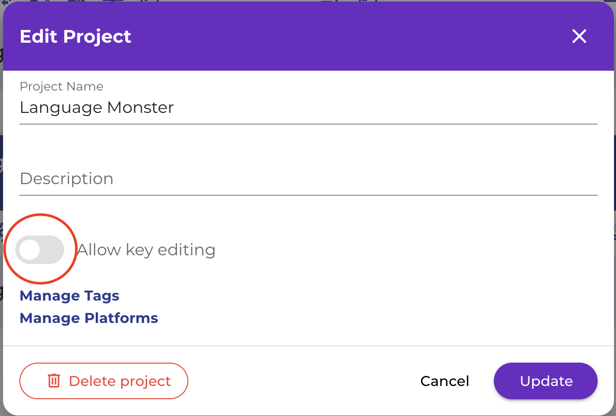Cancel editing the project
Image resolution: width=616 pixels, height=416 pixels.
tap(444, 381)
